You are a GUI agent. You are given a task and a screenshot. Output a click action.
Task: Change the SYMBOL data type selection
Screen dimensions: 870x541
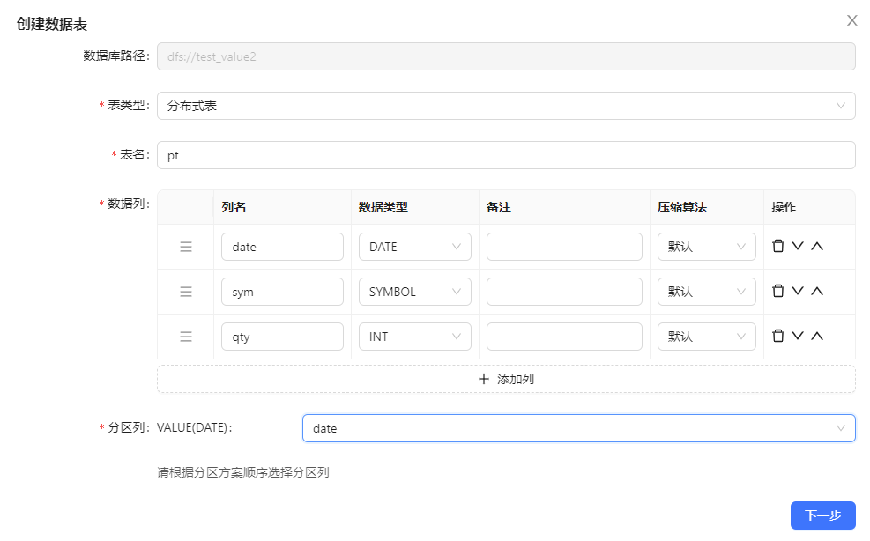point(414,292)
